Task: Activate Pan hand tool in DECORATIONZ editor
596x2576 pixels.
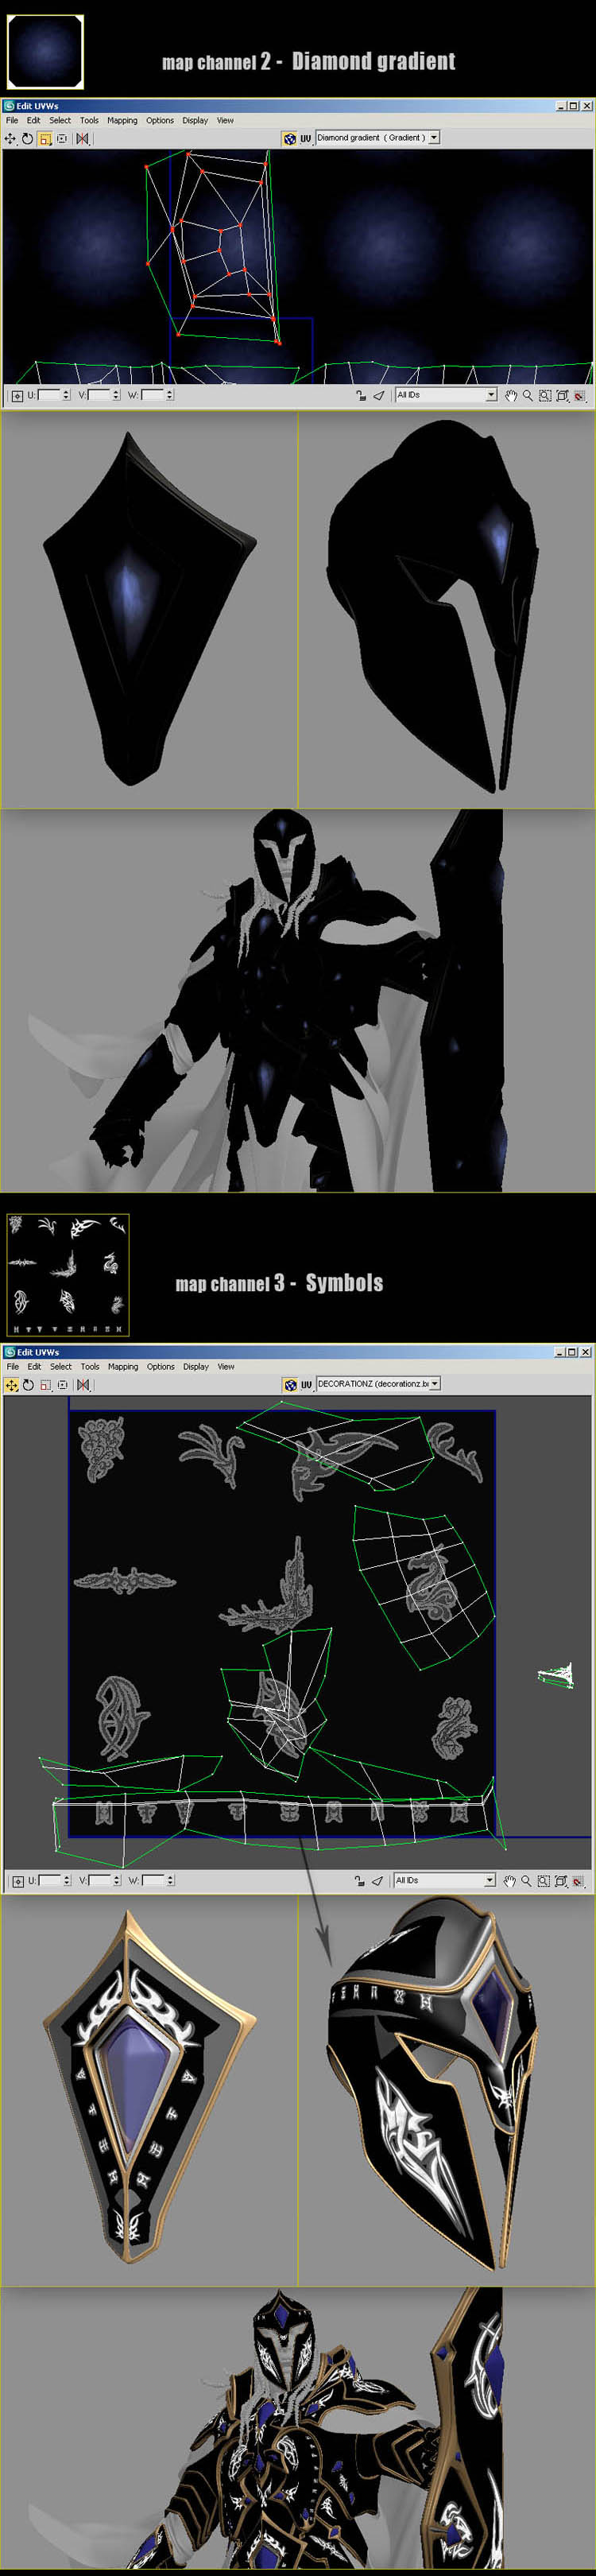Action: pos(510,1881)
